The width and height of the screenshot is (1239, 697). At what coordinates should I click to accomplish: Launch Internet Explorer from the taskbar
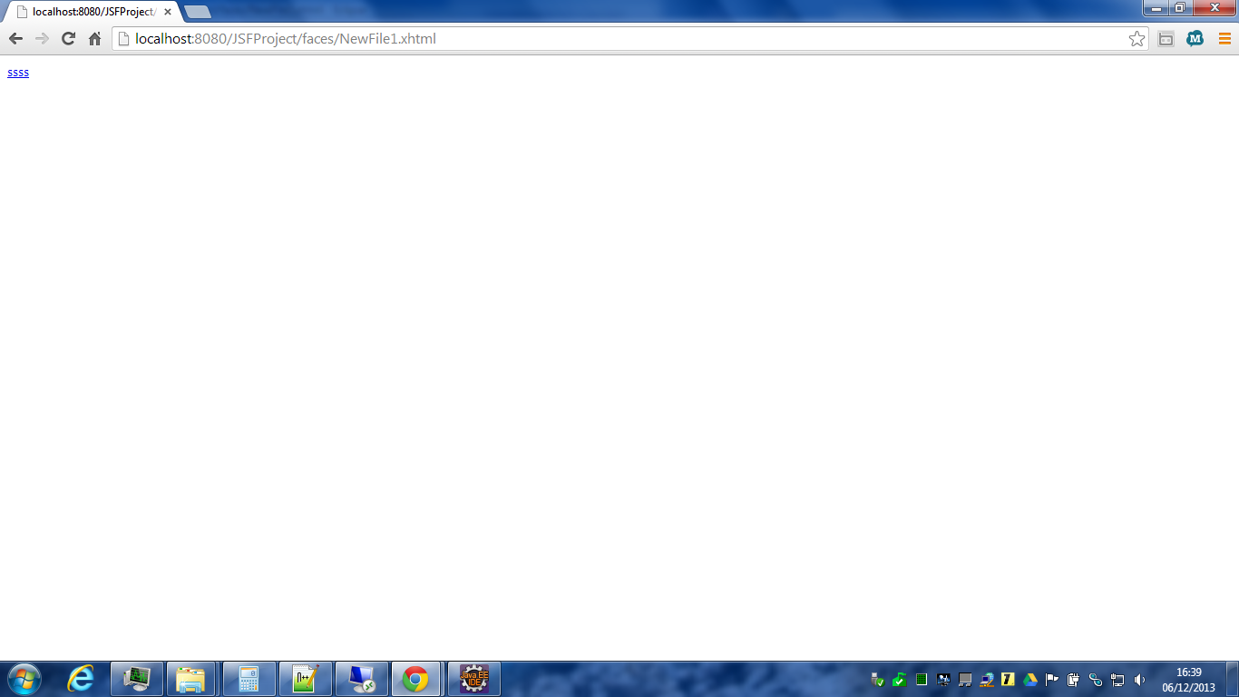[x=81, y=679]
